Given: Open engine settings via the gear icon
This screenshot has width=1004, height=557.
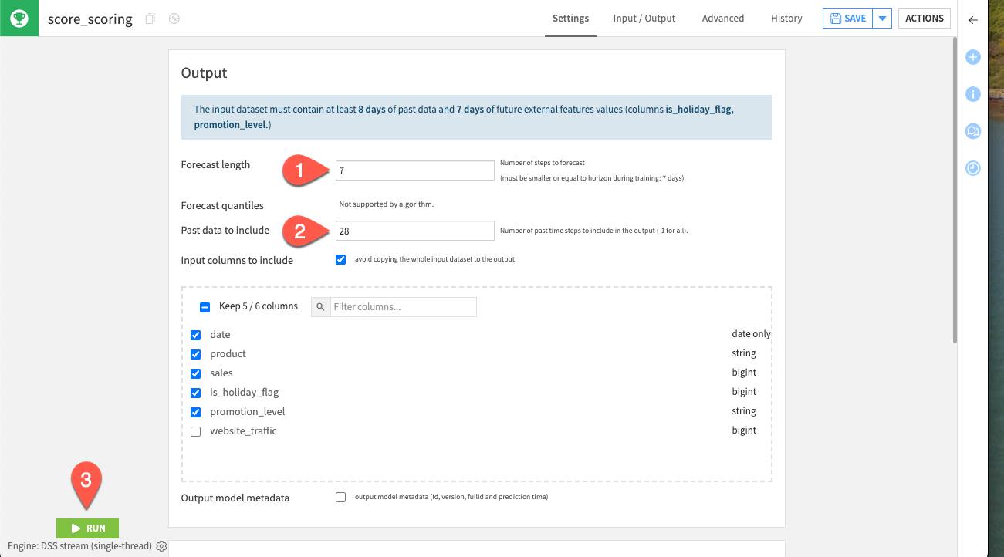Looking at the screenshot, I should point(161,545).
